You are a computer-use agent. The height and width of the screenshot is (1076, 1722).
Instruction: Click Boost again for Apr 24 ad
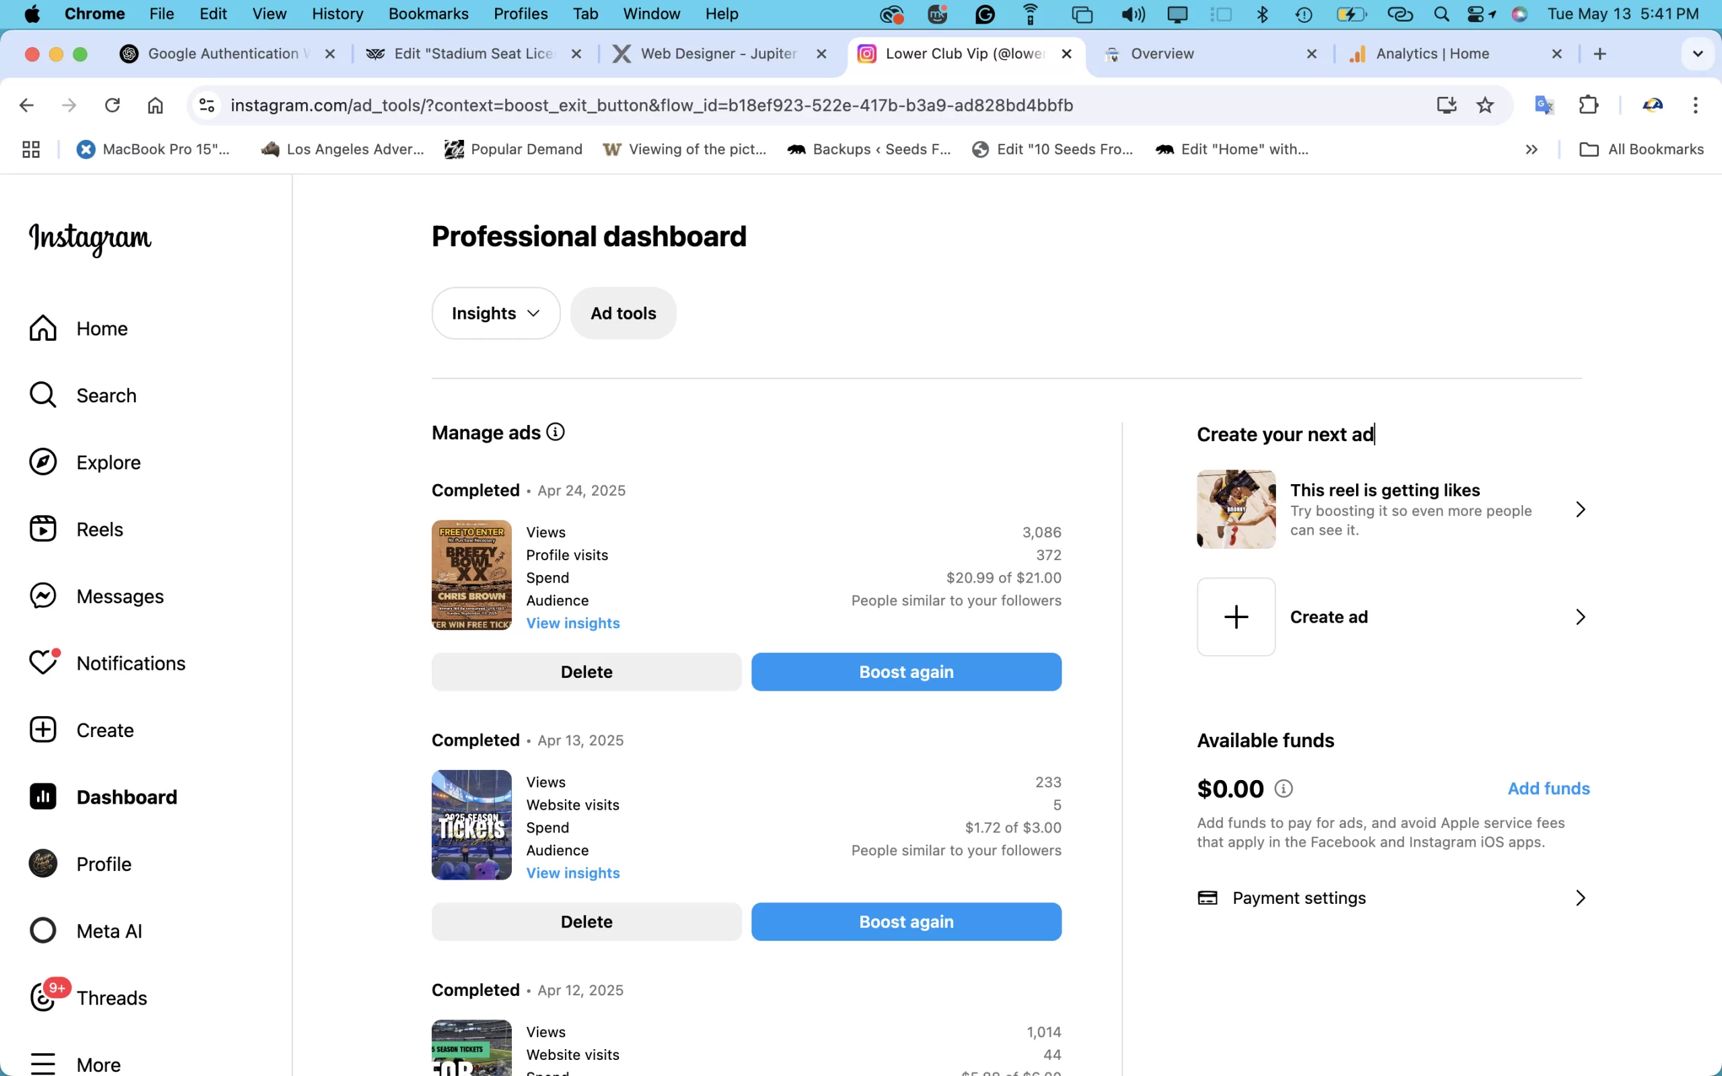point(906,671)
